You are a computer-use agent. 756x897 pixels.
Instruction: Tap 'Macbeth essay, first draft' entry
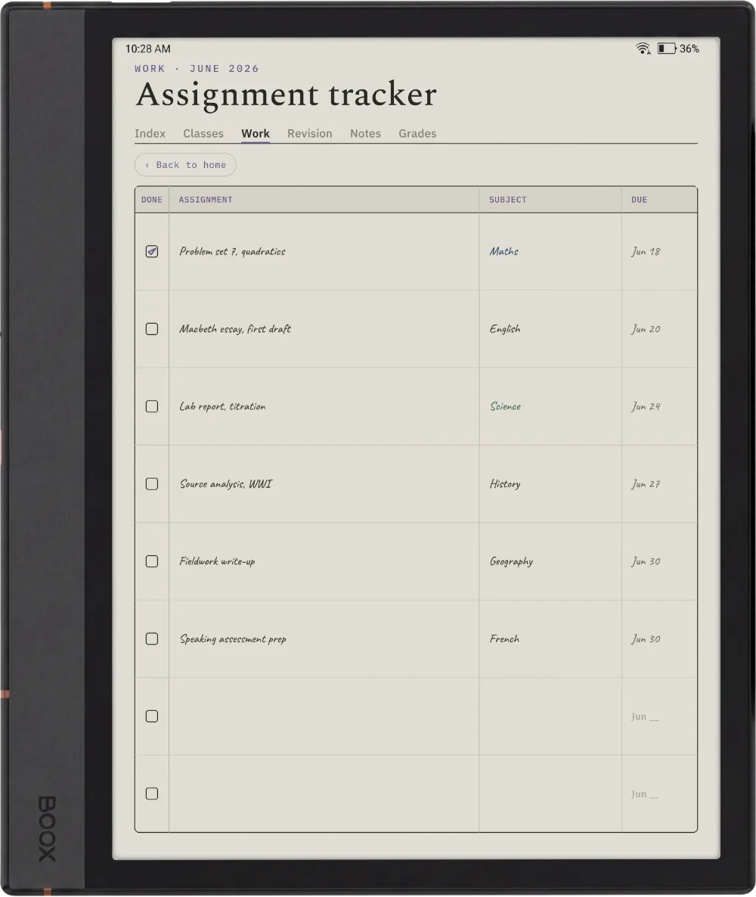(235, 329)
